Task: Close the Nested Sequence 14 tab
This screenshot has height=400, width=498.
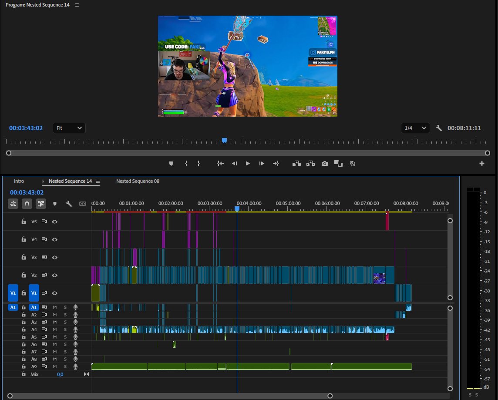Action: click(x=43, y=181)
